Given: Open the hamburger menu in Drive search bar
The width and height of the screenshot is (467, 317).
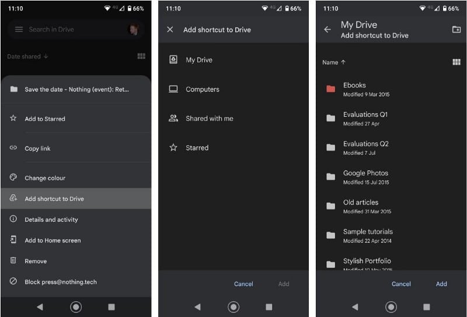Looking at the screenshot, I should (x=19, y=29).
